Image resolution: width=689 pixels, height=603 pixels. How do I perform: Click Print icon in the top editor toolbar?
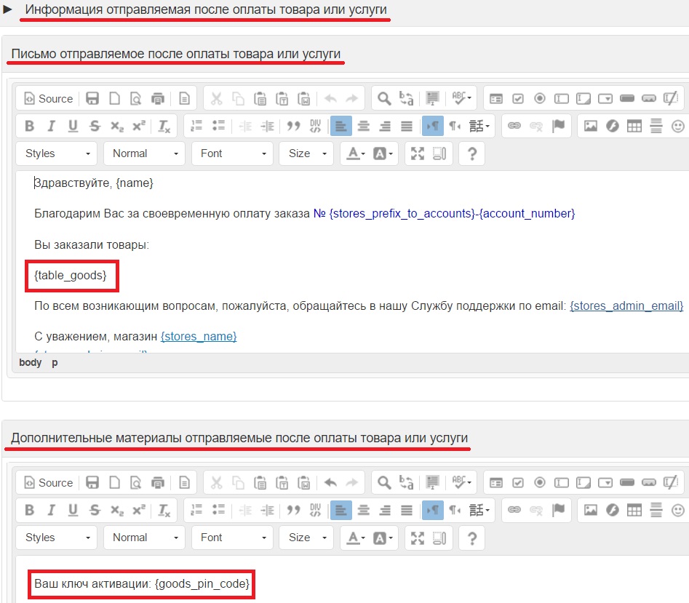pyautogui.click(x=158, y=99)
